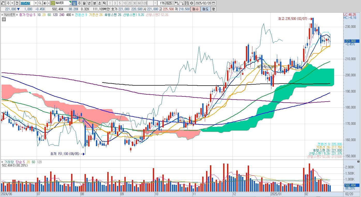Choose the 5 interval button
The width and height of the screenshot is (361, 197).
[x=120, y=3]
